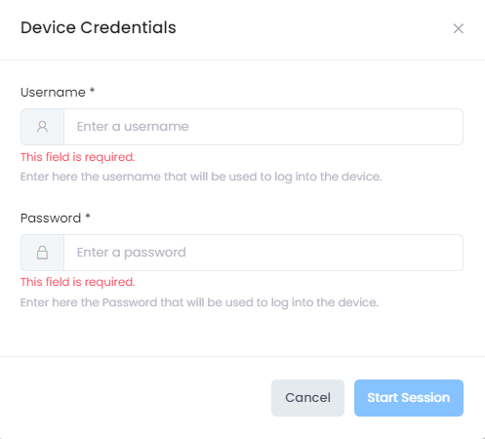Focus the Password input field
The width and height of the screenshot is (485, 439).
click(263, 253)
